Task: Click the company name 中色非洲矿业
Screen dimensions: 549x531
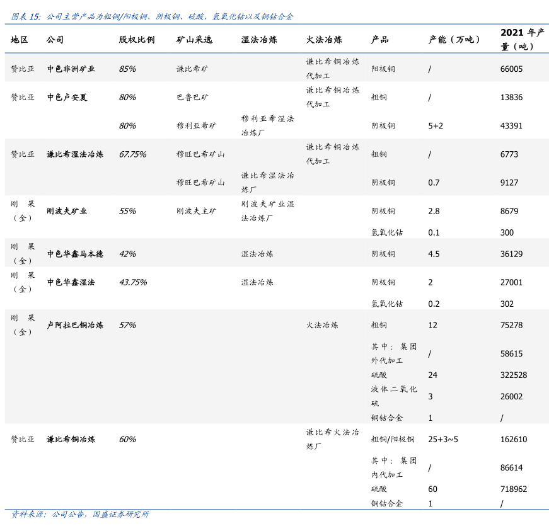Action: pos(71,69)
